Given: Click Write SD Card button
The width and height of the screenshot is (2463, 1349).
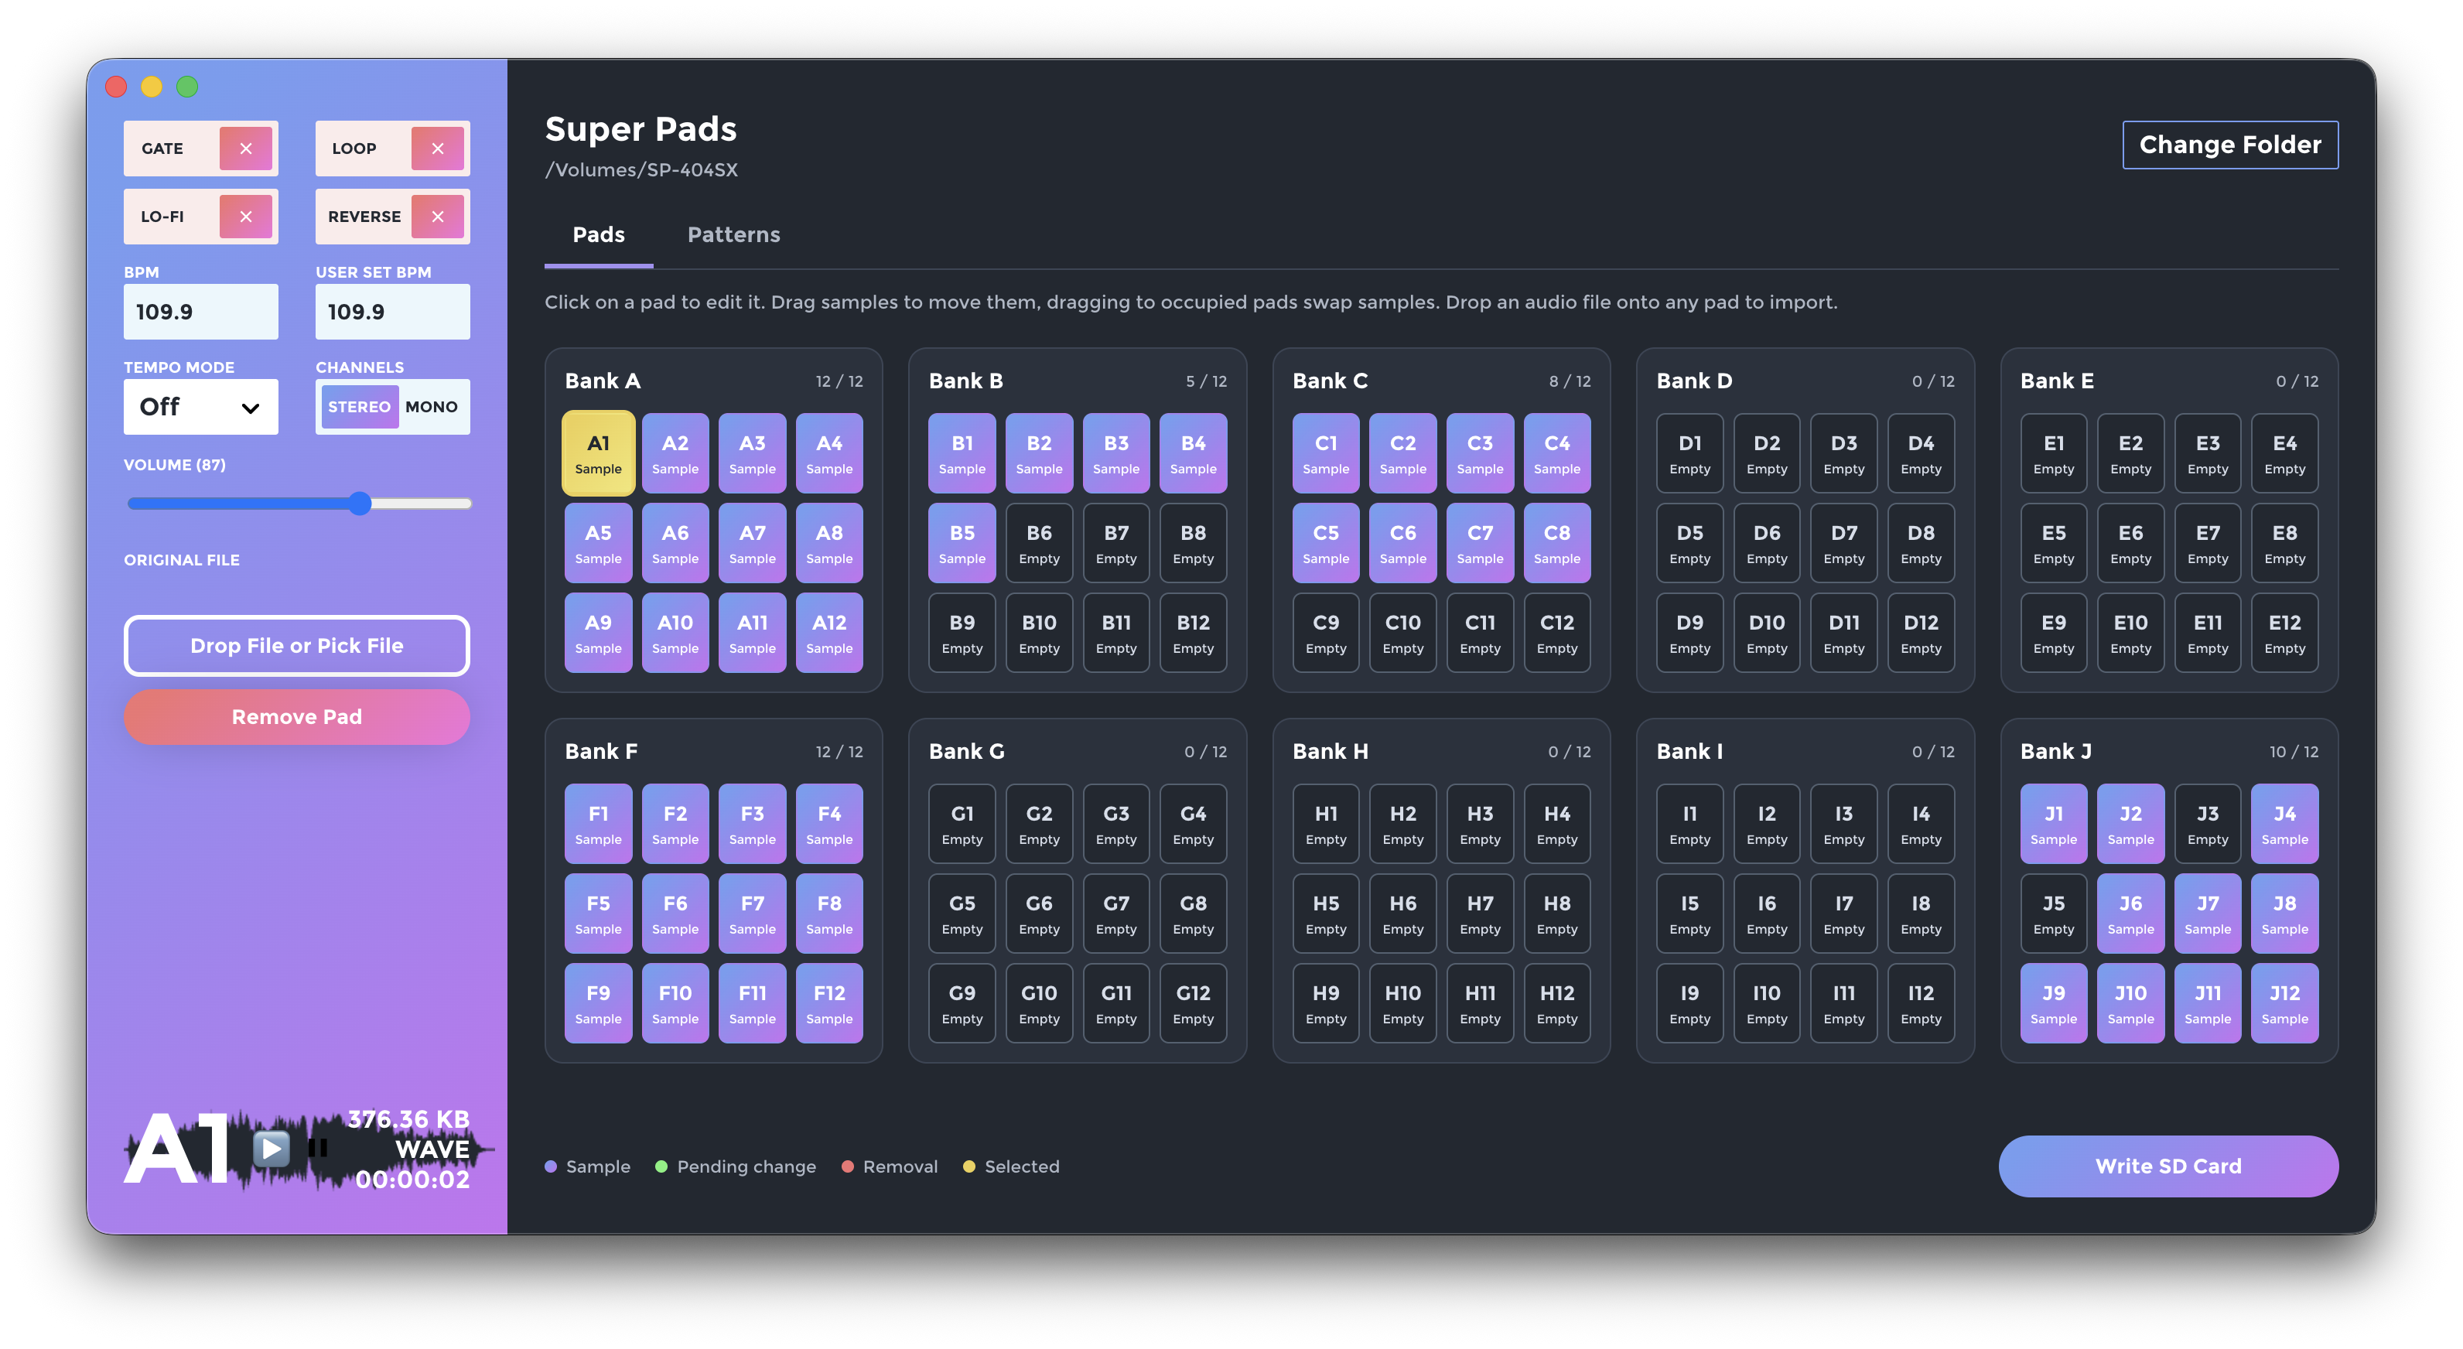Looking at the screenshot, I should point(2168,1166).
